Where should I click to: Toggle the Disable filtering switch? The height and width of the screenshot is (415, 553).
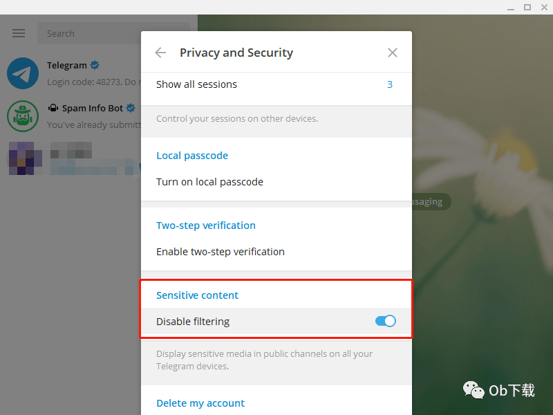point(385,321)
